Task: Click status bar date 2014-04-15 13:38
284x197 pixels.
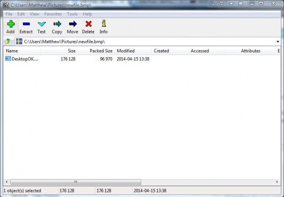Action: point(150,191)
